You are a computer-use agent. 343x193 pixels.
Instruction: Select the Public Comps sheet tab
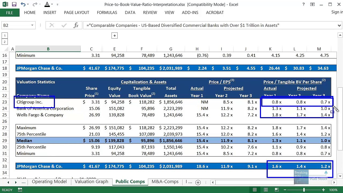[x=130, y=182]
